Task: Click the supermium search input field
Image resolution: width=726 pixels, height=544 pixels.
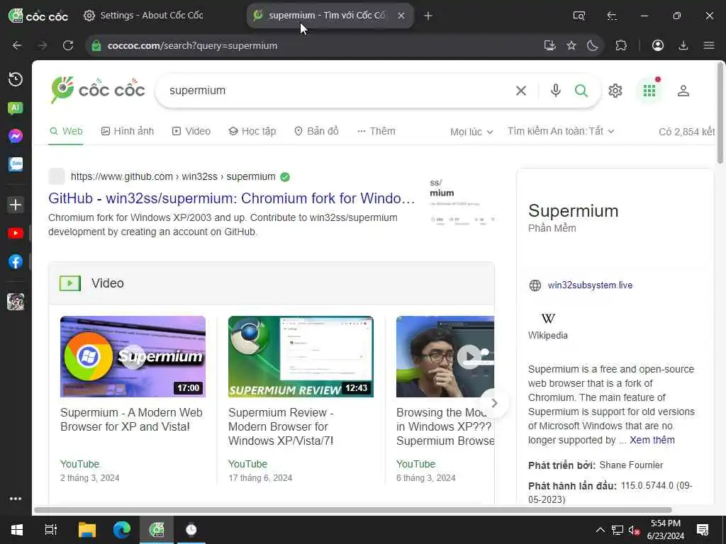Action: point(338,90)
